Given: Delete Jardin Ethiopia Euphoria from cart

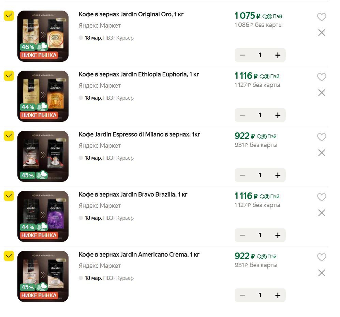Looking at the screenshot, I should click(322, 93).
